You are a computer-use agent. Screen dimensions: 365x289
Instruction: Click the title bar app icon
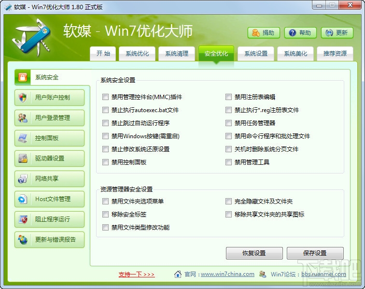point(8,7)
